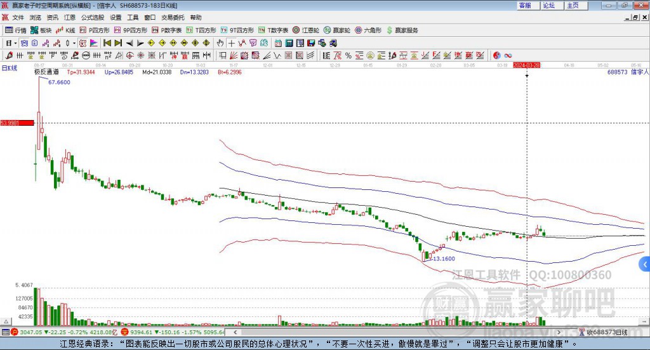Open the 设置 menu
650x350 pixels.
(x=116, y=17)
